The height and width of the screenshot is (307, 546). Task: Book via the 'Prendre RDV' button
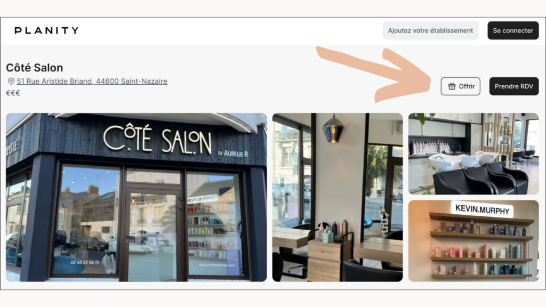click(x=514, y=86)
